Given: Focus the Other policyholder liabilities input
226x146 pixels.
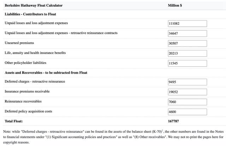Looking at the screenshot, I should (x=187, y=63).
